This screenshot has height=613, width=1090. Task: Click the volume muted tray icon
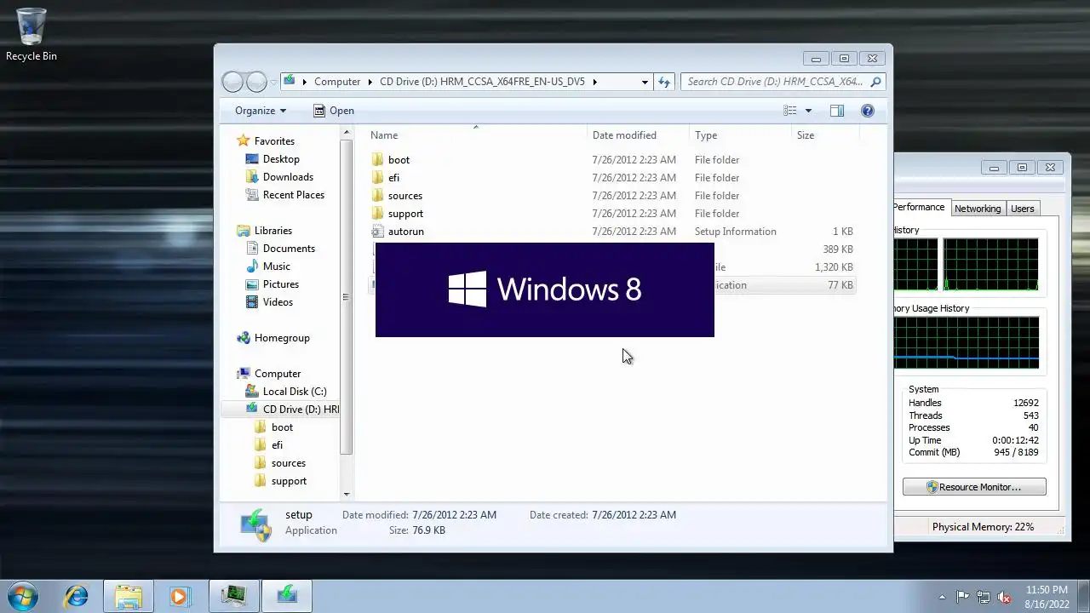(1004, 597)
